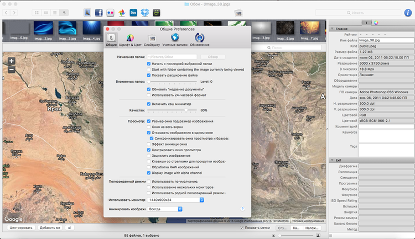Viewport: 415px width, 239px height.
Task: Open preferences help question mark
Action: [242, 209]
